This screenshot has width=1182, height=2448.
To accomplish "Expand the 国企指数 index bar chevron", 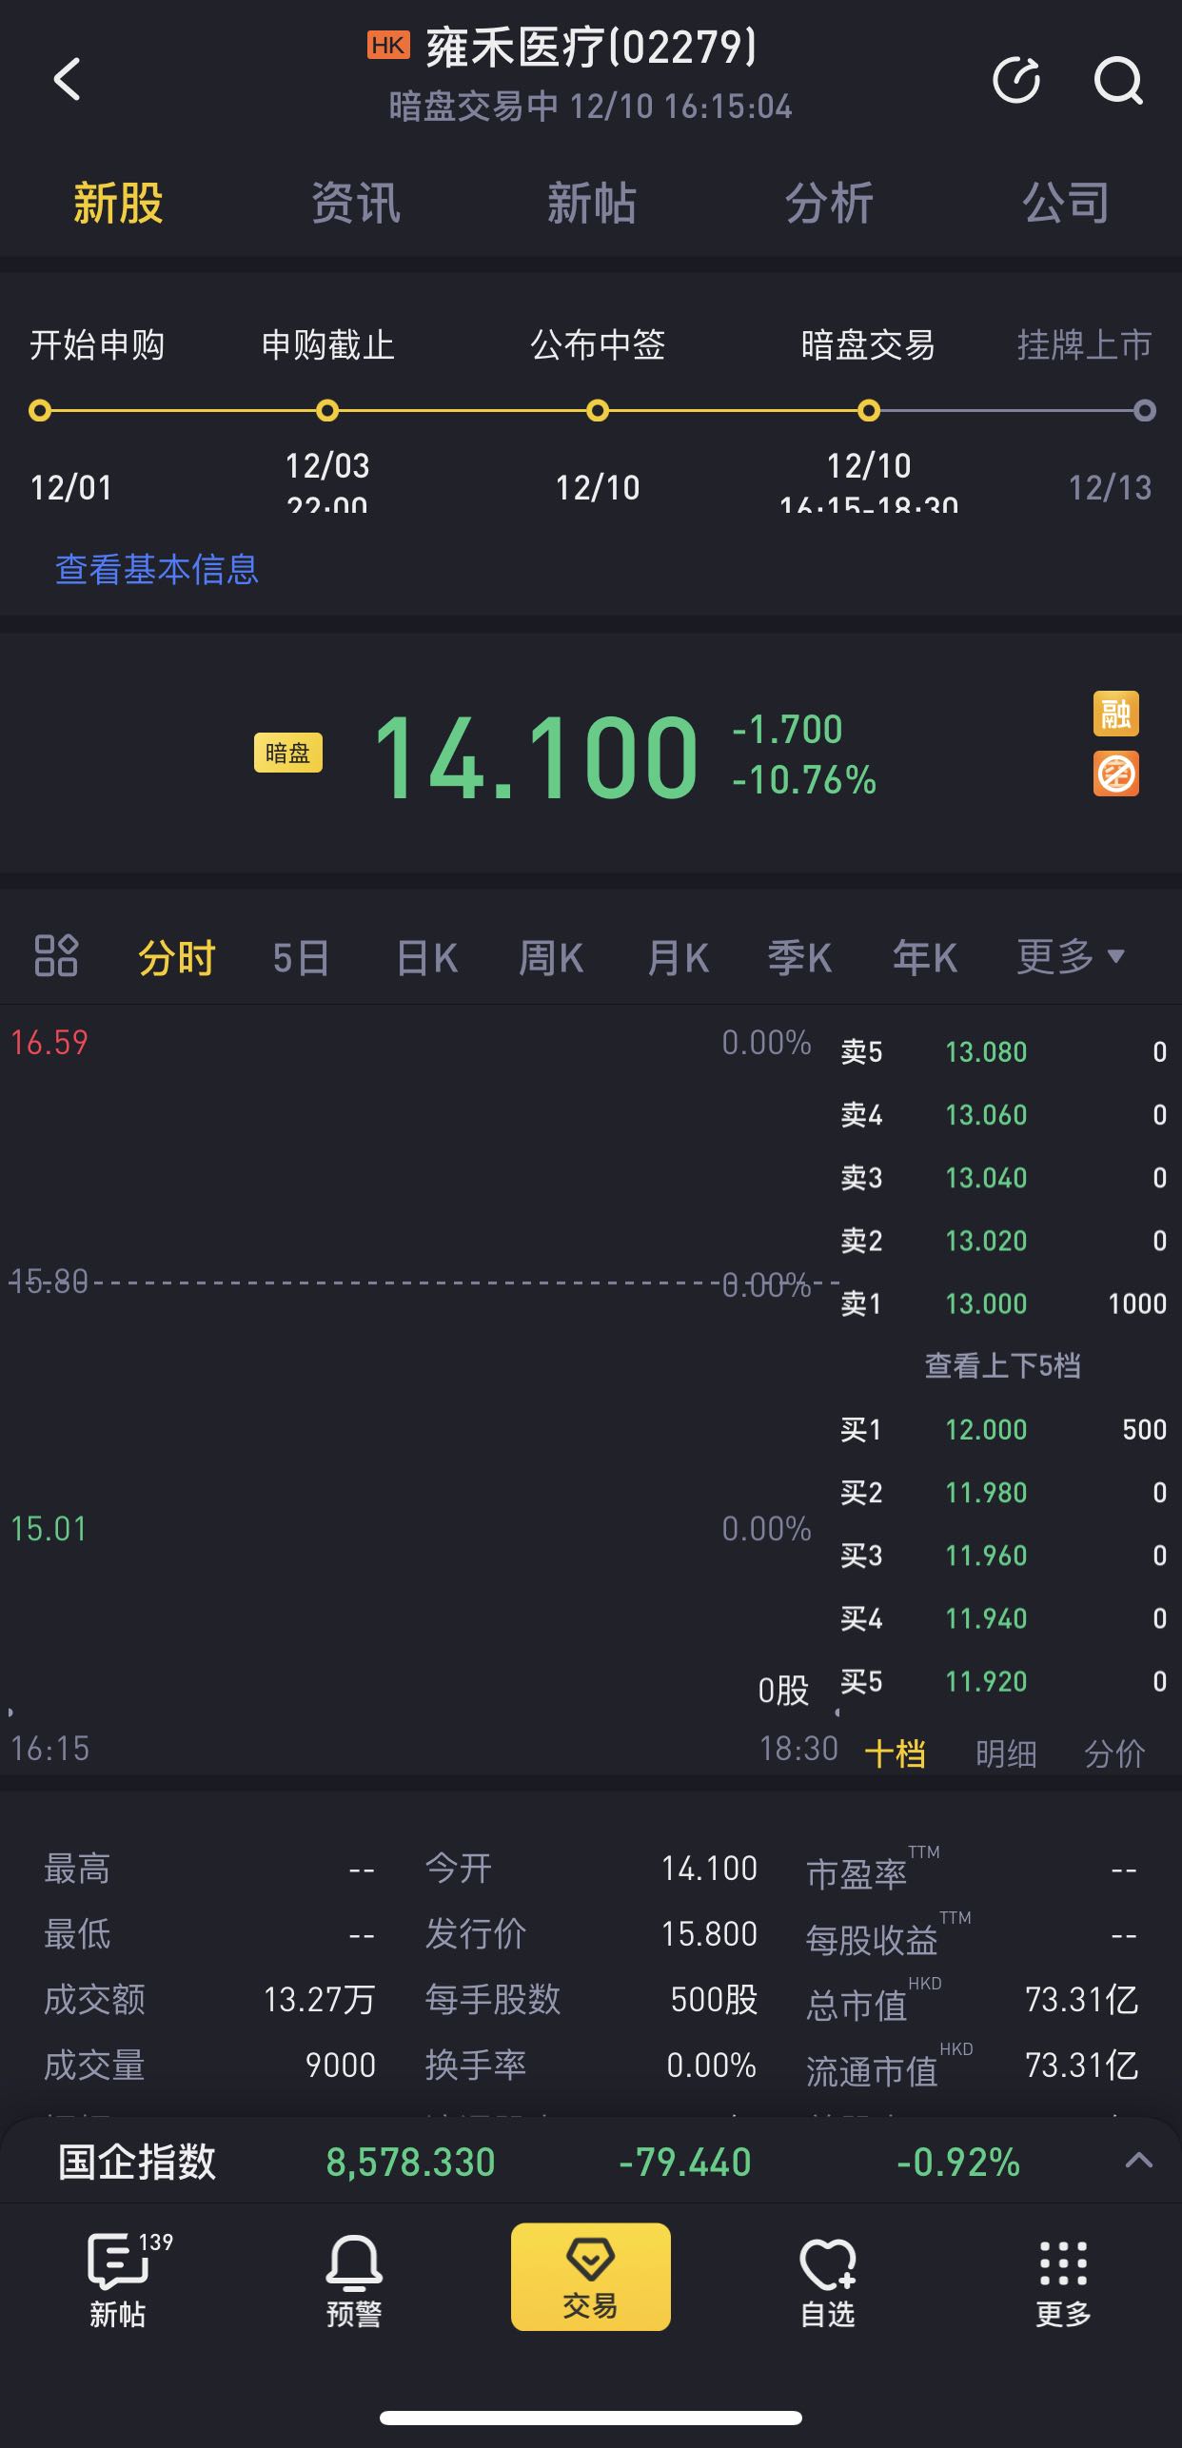I will [x=1139, y=2161].
